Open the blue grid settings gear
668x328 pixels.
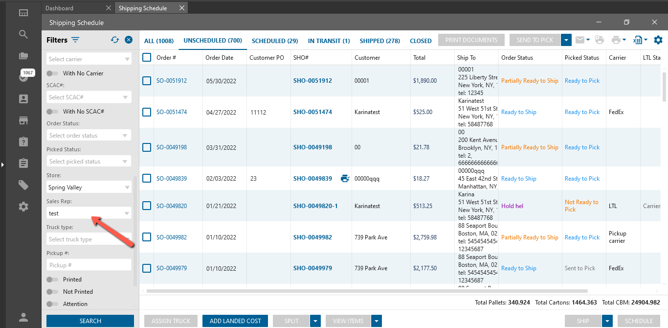[x=658, y=40]
